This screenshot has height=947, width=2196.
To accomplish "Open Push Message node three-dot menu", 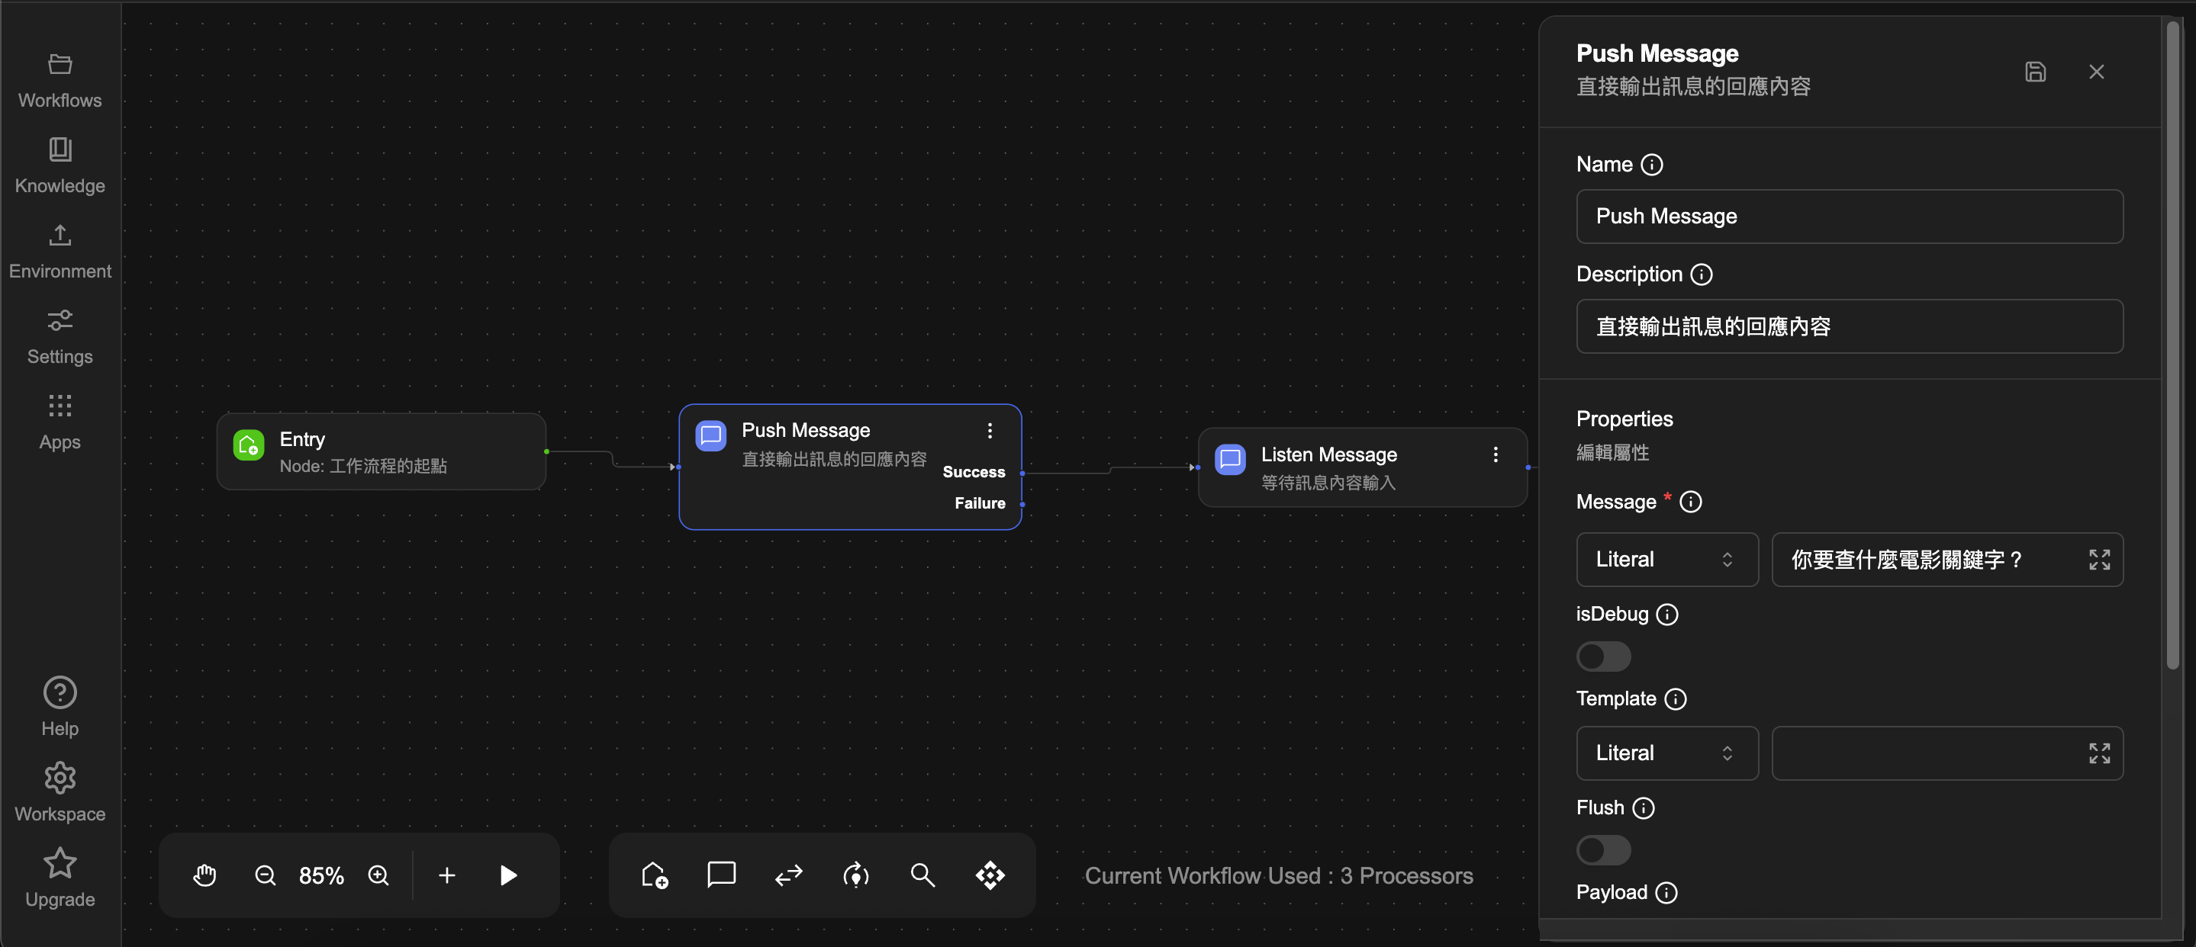I will coord(990,431).
